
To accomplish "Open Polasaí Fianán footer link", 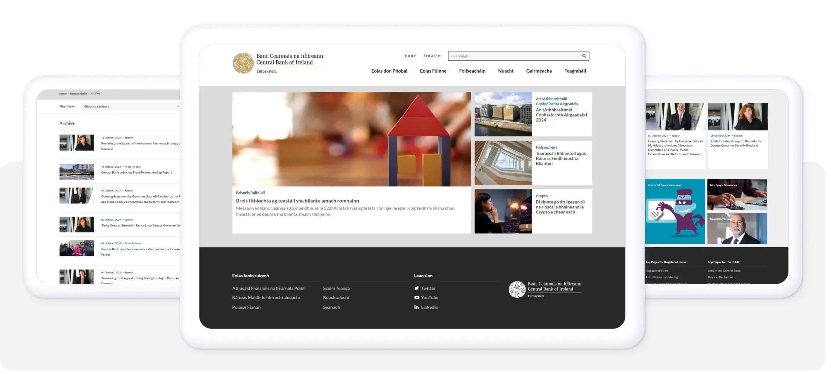I will click(246, 307).
